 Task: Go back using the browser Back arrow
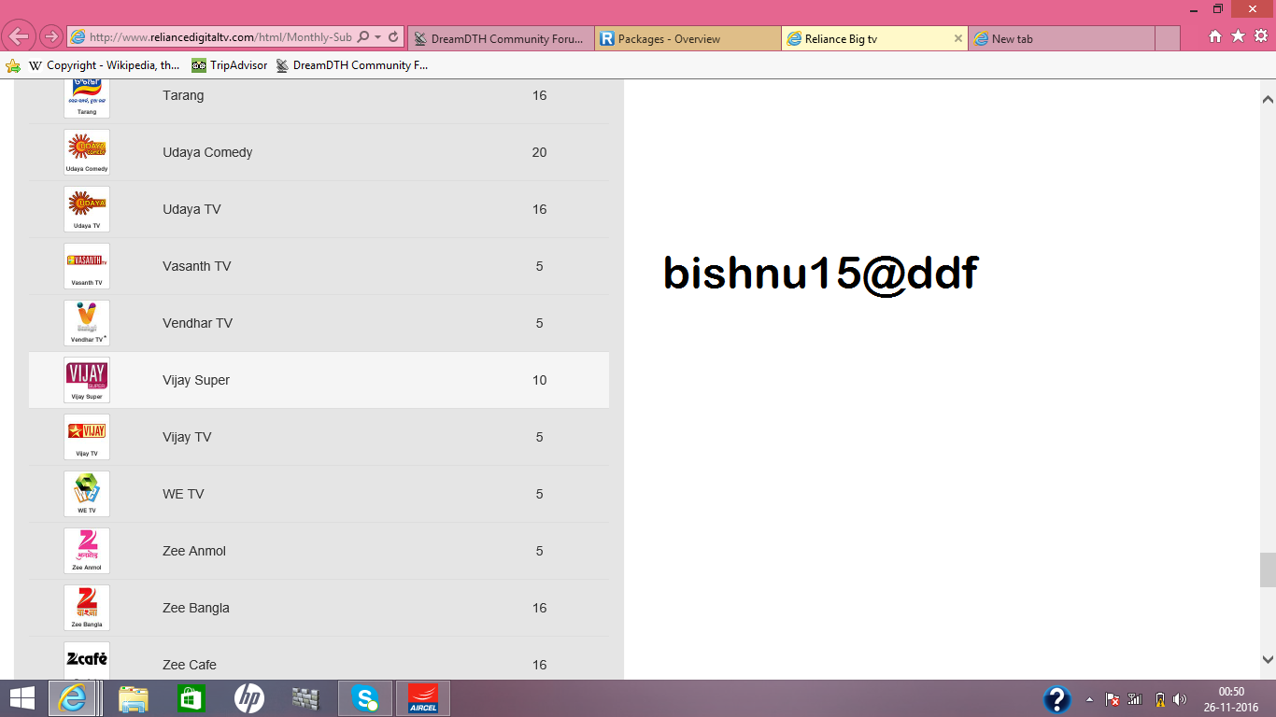coord(19,37)
